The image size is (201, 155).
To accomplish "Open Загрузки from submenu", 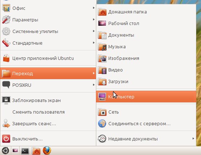I will click(x=146, y=82).
